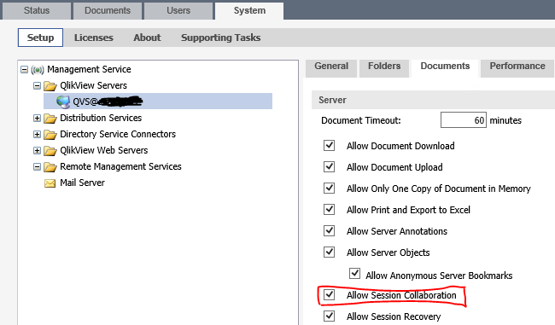Click the Document Timeout minutes field

464,120
